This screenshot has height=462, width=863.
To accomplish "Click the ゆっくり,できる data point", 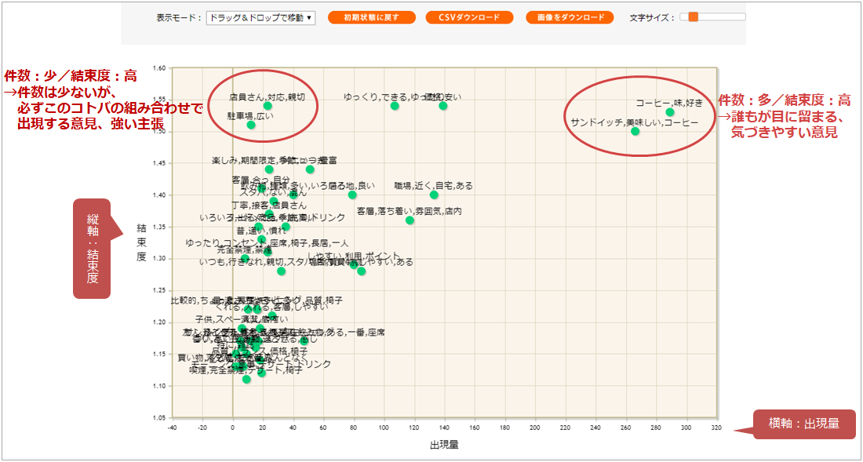I will 395,106.
